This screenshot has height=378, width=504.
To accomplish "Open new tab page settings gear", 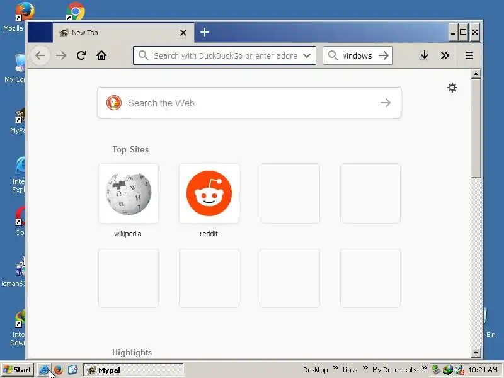I will pos(452,88).
